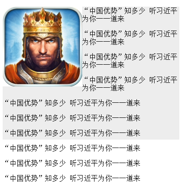
Task: Click the third “中国优势” paragraph beside the king image
Action: coord(130,61)
